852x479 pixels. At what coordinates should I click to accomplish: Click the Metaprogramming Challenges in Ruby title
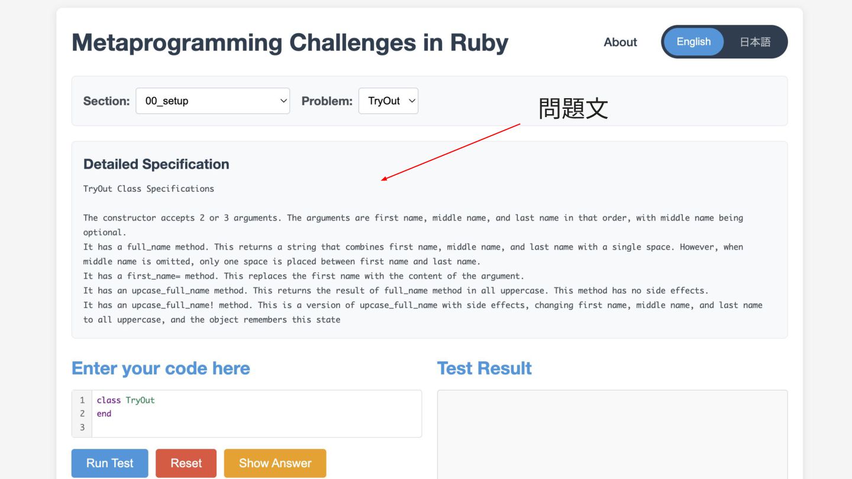[290, 43]
